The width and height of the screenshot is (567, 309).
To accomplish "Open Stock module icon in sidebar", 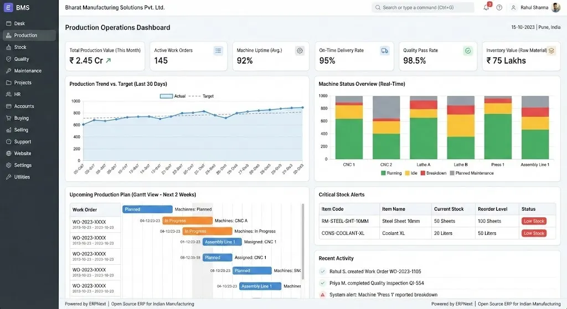I will point(9,48).
